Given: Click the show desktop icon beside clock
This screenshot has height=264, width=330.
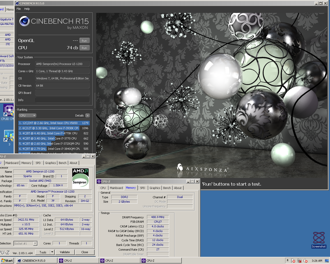Looking at the screenshot, I should click(x=327, y=261).
